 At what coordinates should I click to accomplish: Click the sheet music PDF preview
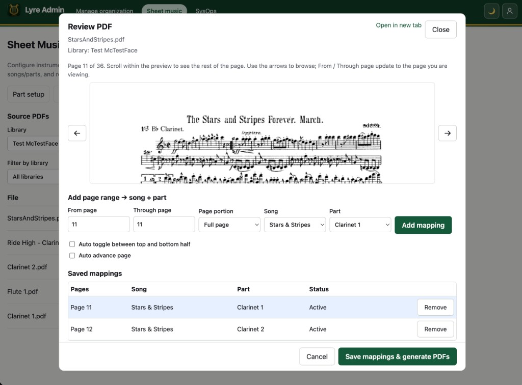(262, 133)
